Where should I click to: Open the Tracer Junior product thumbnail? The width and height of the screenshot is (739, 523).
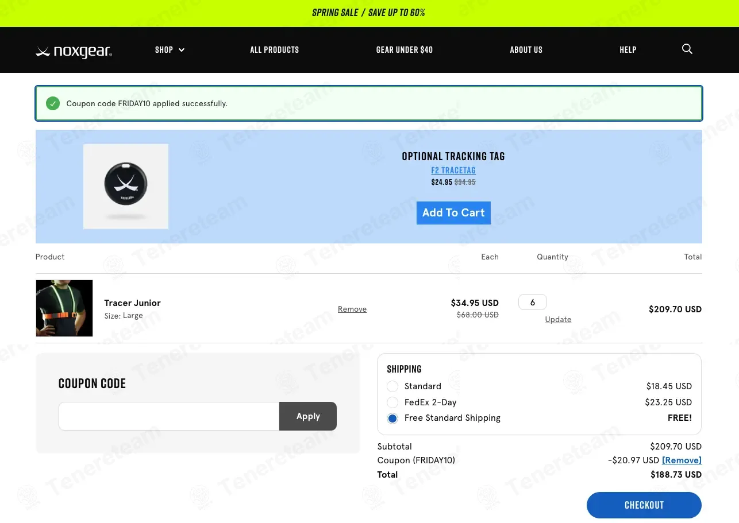click(x=64, y=308)
